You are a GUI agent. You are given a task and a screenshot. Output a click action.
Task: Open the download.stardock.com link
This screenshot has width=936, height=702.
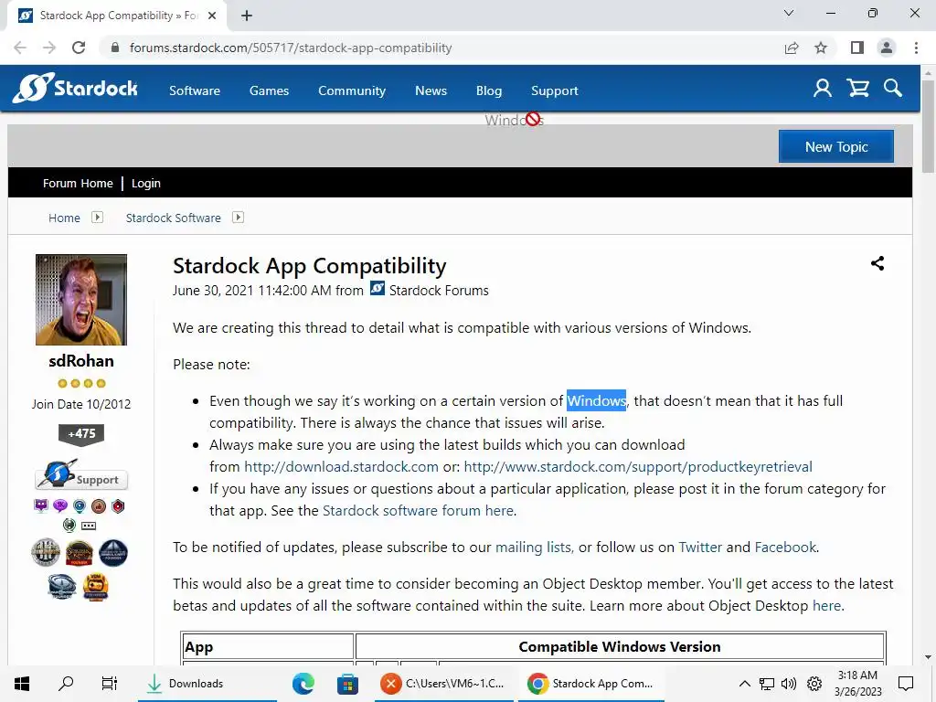(x=342, y=467)
